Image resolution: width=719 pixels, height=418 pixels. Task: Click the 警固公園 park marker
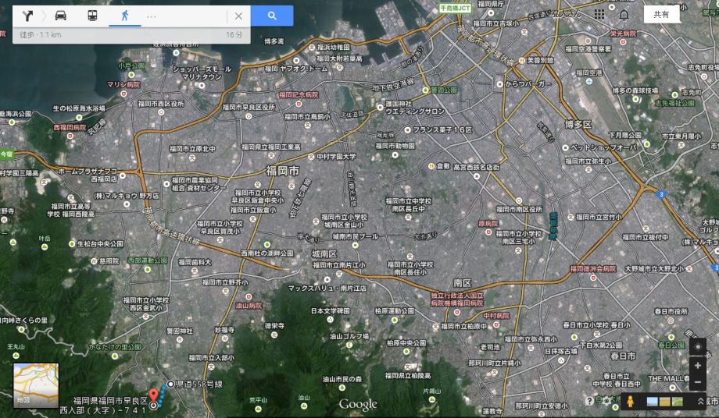[x=426, y=90]
